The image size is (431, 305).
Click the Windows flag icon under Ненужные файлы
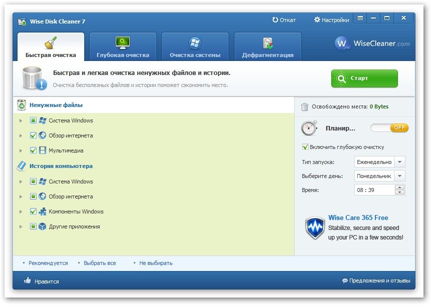tap(42, 120)
